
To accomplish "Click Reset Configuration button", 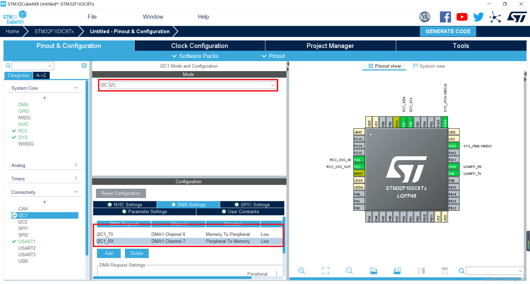I will coord(121,193).
